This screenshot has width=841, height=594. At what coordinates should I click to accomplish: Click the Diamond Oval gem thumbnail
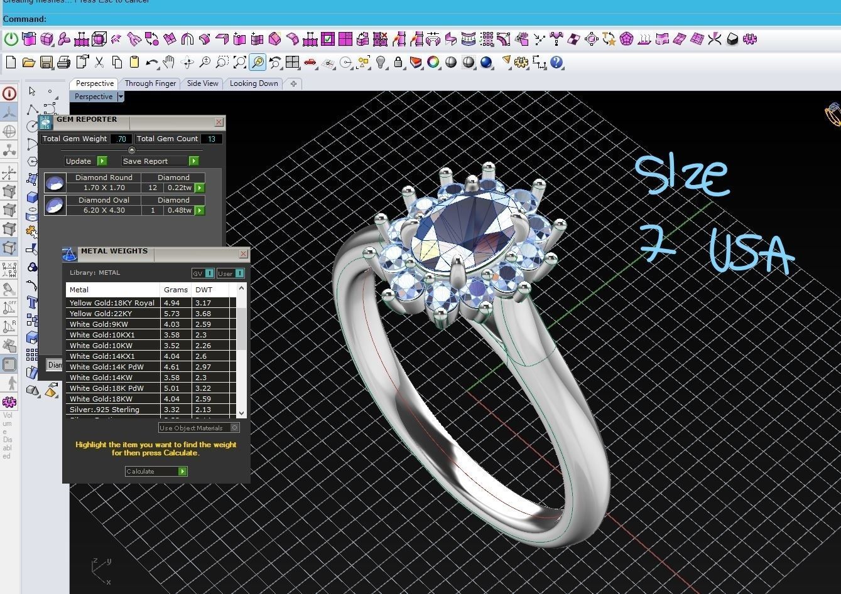tap(55, 205)
